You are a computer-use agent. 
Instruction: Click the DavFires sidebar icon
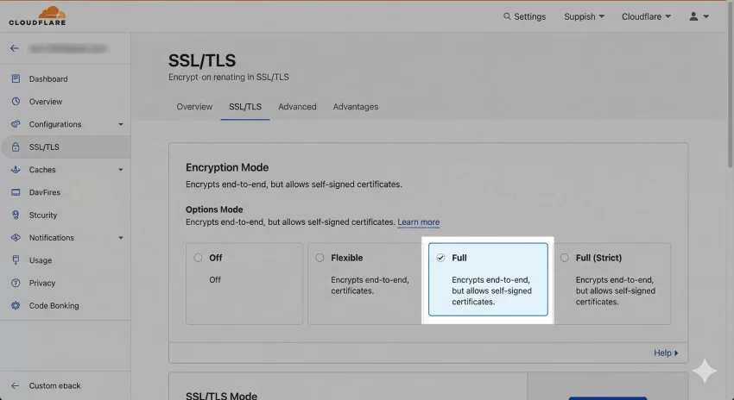pyautogui.click(x=16, y=192)
